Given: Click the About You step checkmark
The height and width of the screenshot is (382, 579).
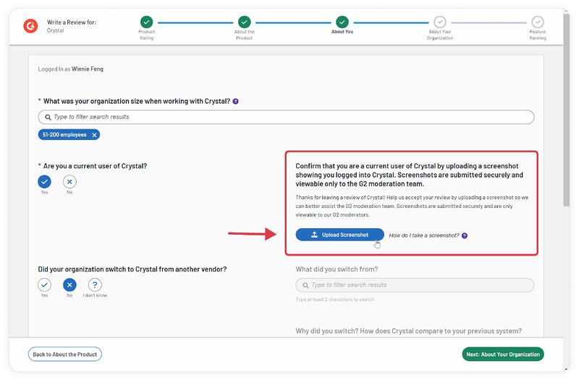Looking at the screenshot, I should (342, 22).
